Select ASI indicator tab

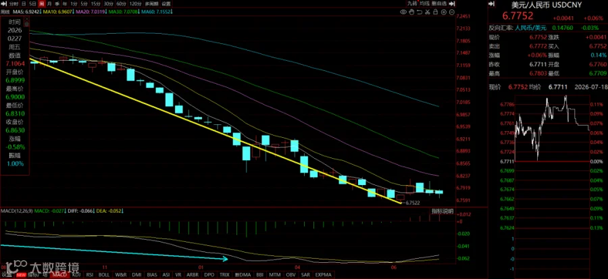click(x=166, y=275)
